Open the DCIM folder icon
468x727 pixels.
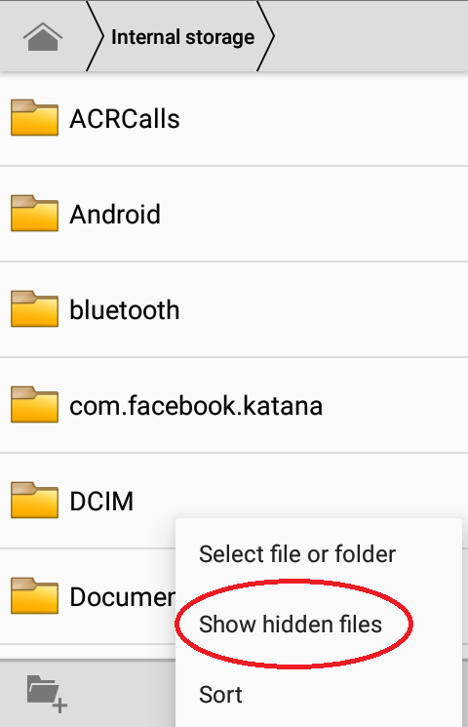[x=34, y=500]
